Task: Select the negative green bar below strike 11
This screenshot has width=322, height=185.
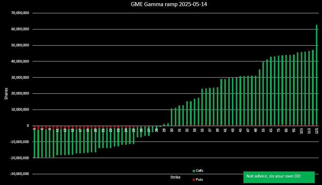Action: (57, 142)
